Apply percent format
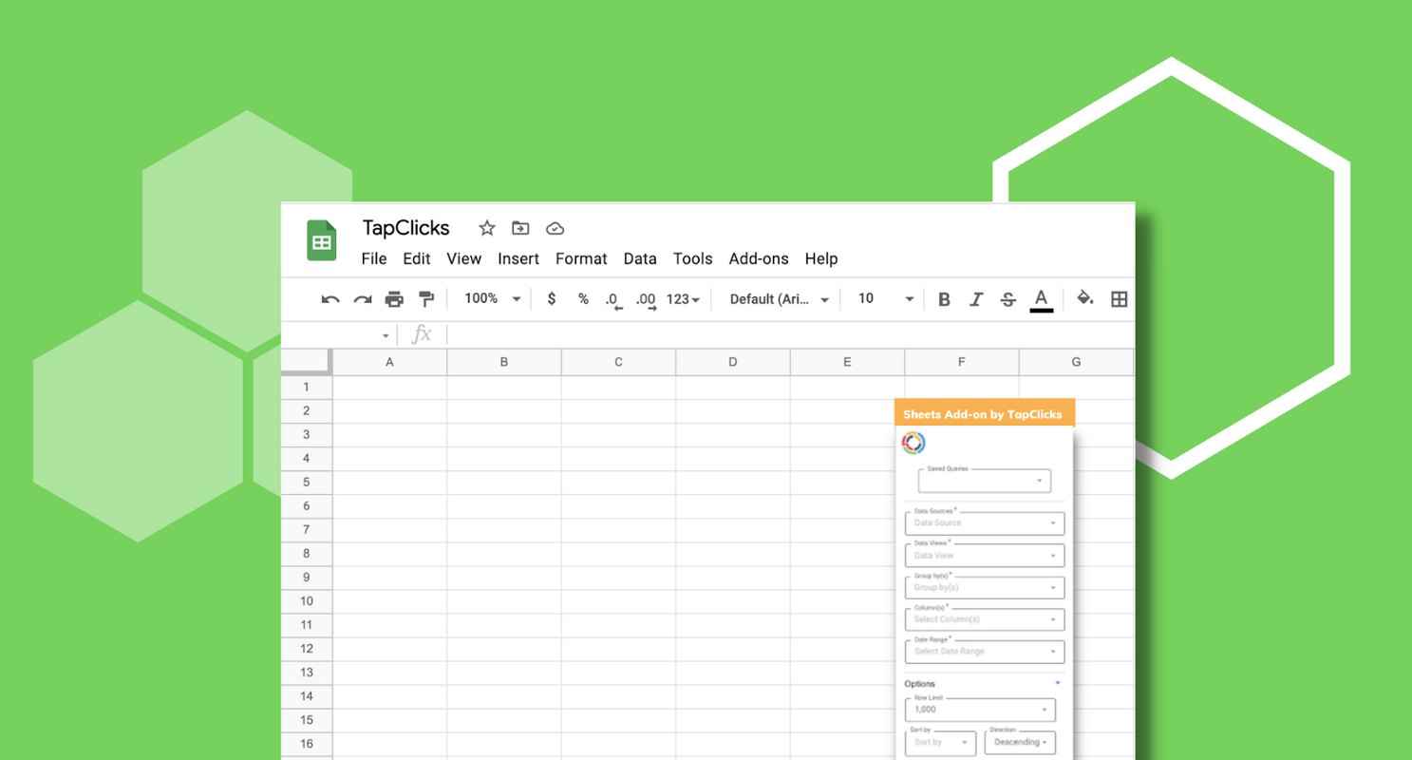The image size is (1412, 760). 582,298
